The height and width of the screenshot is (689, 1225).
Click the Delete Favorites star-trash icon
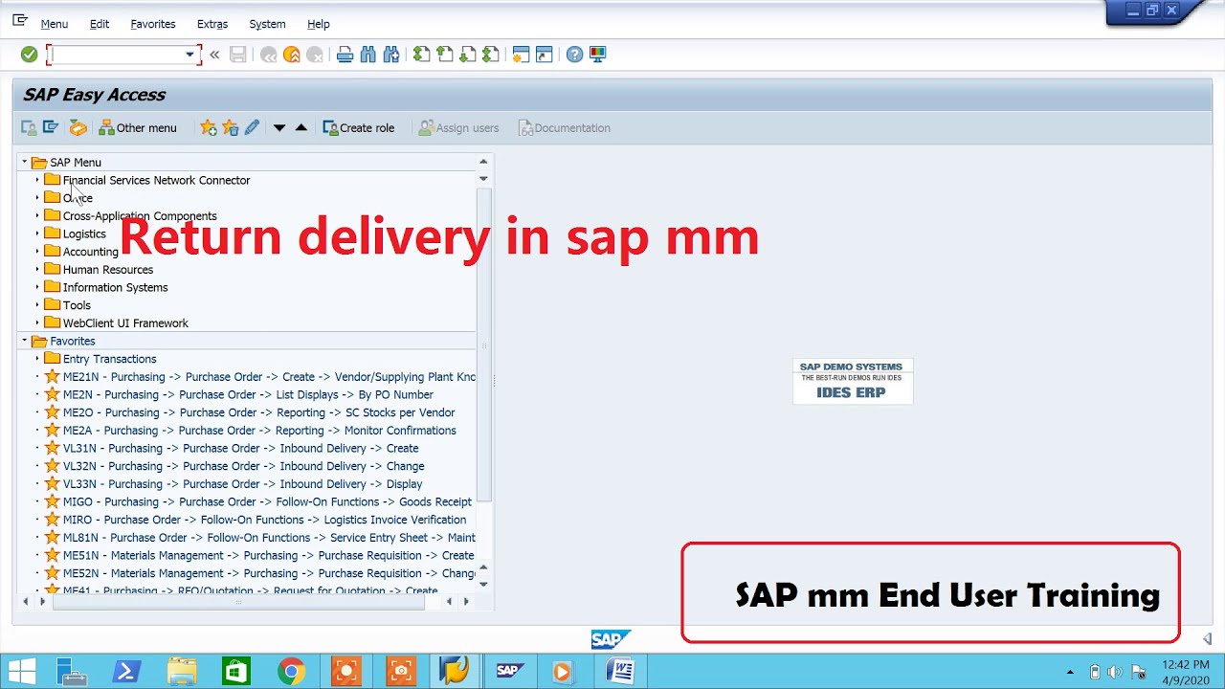pyautogui.click(x=231, y=127)
